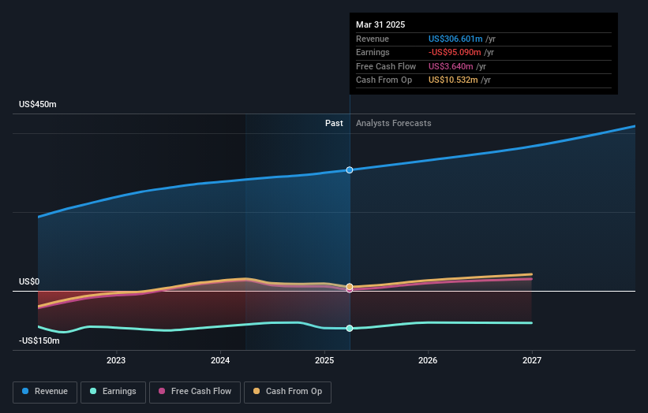Select the Revenue data point on blue line

[350, 170]
